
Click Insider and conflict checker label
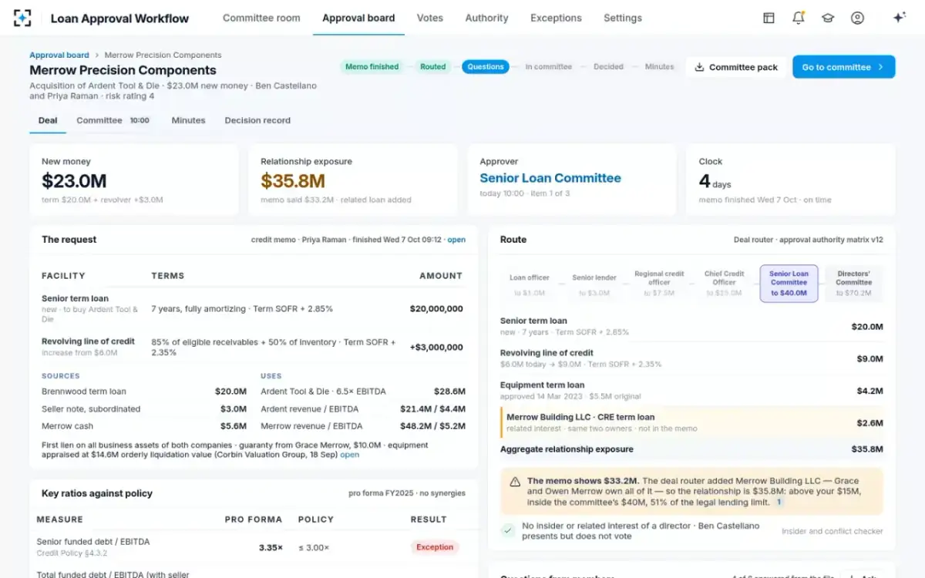coord(832,531)
